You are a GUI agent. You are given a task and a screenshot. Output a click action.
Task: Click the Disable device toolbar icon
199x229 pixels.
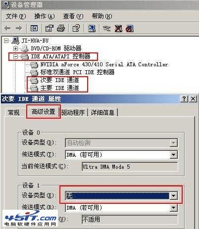130,28
